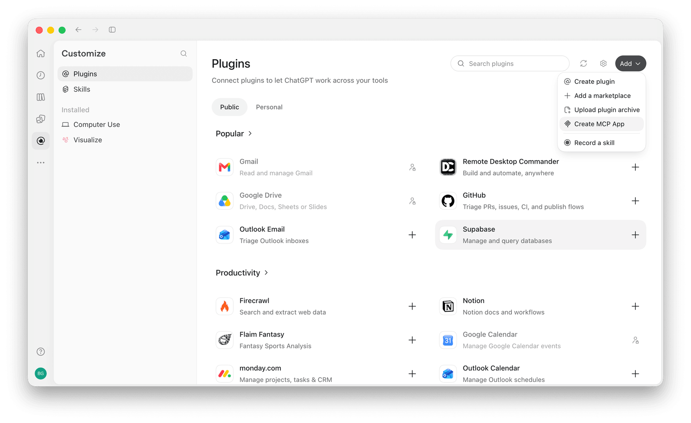Image resolution: width=691 pixels, height=423 pixels.
Task: Open the Library books icon
Action: [41, 97]
